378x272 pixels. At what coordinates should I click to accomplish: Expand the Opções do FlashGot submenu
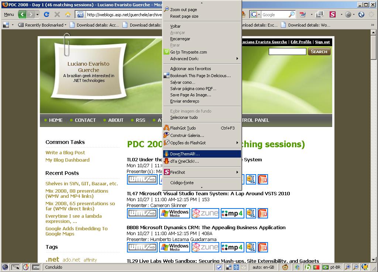click(202, 142)
